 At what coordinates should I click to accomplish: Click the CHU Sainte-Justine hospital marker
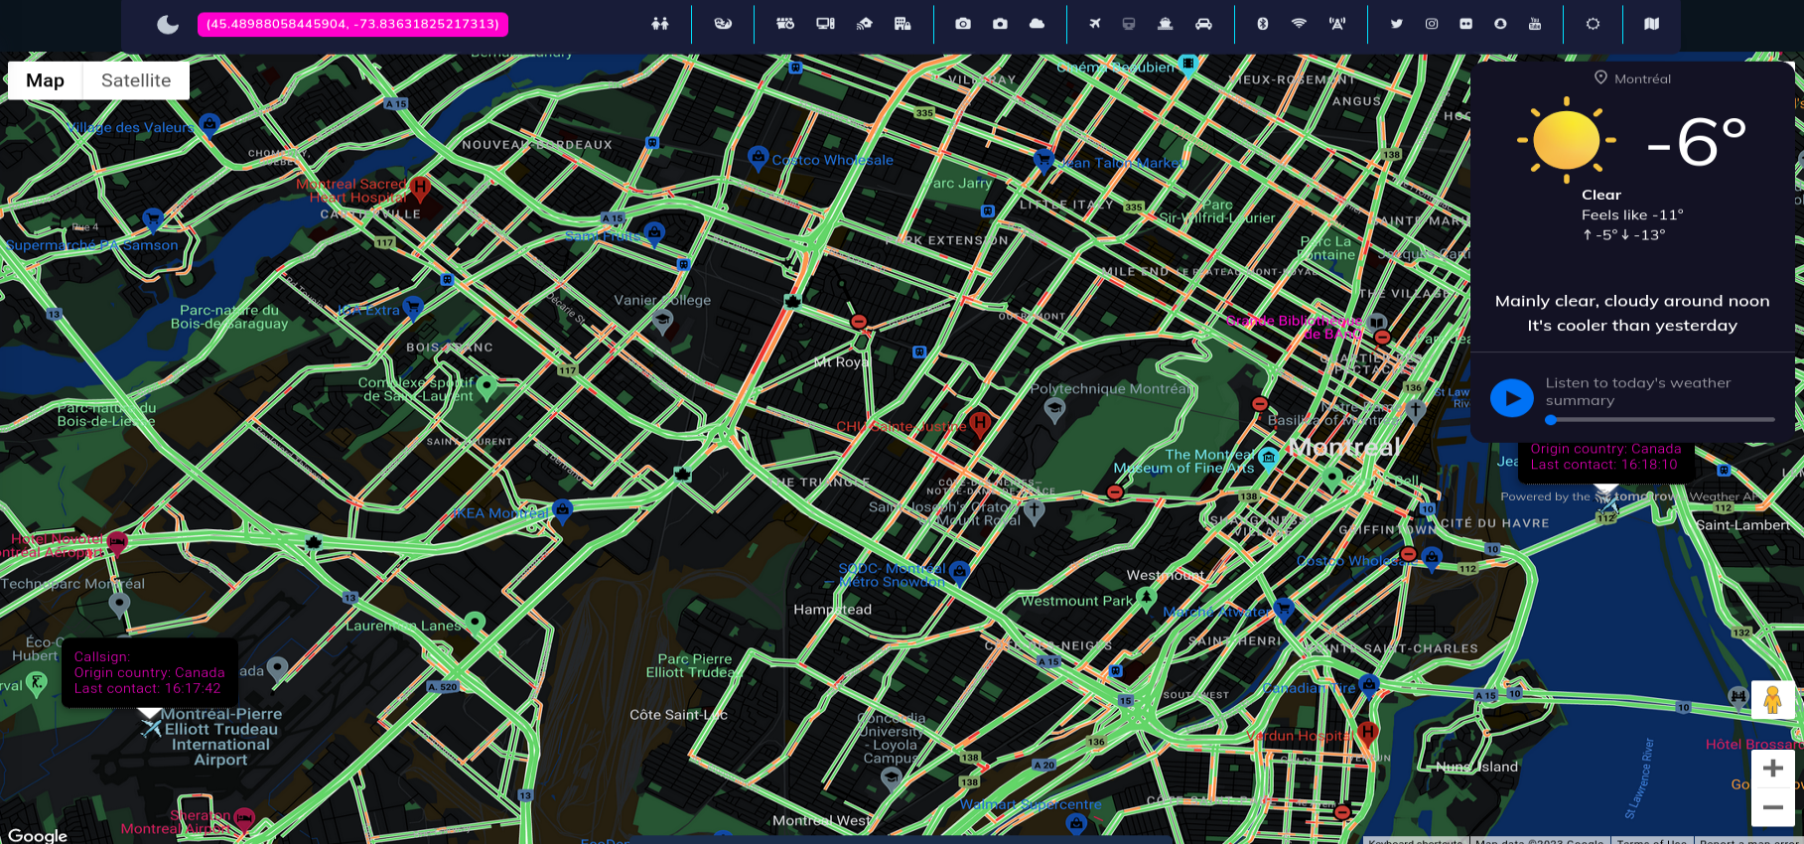(x=980, y=424)
